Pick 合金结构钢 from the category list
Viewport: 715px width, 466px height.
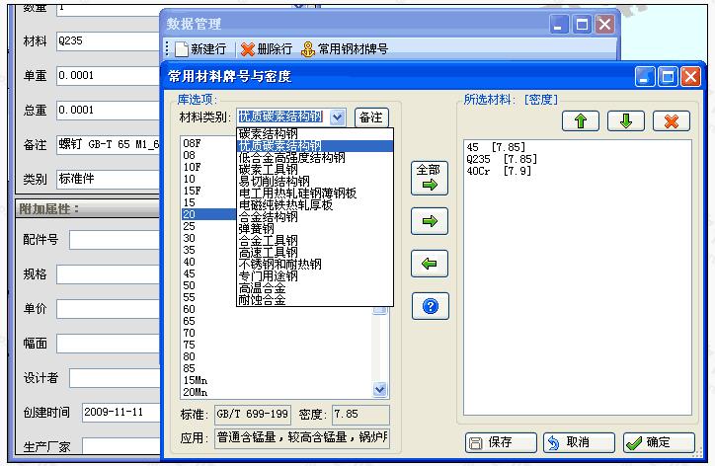(x=269, y=216)
